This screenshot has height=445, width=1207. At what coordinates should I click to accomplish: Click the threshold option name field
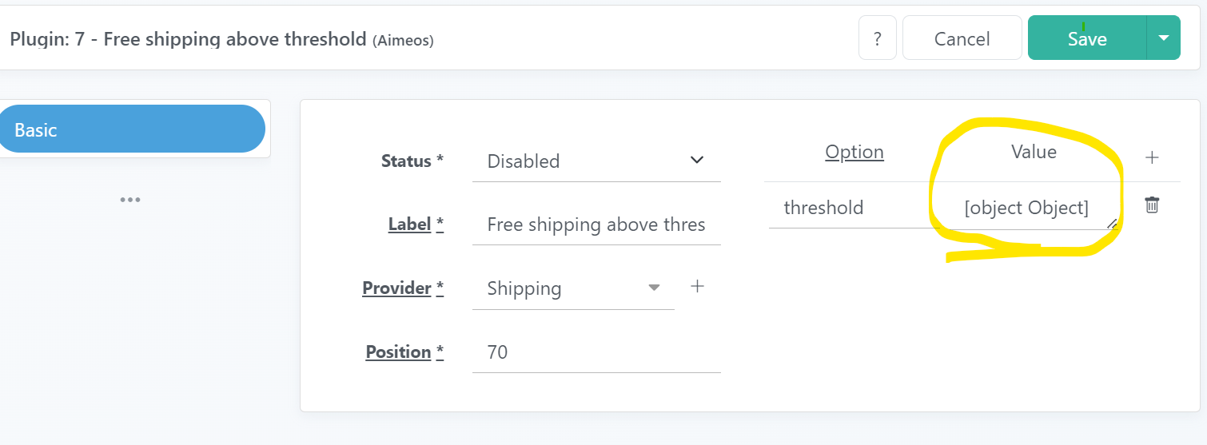click(850, 208)
